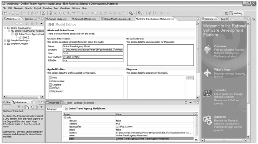Open the External Tools dropdown arrow

tap(143, 13)
